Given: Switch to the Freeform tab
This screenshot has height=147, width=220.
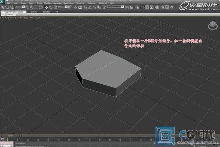Looking at the screenshot, I should point(33,12).
